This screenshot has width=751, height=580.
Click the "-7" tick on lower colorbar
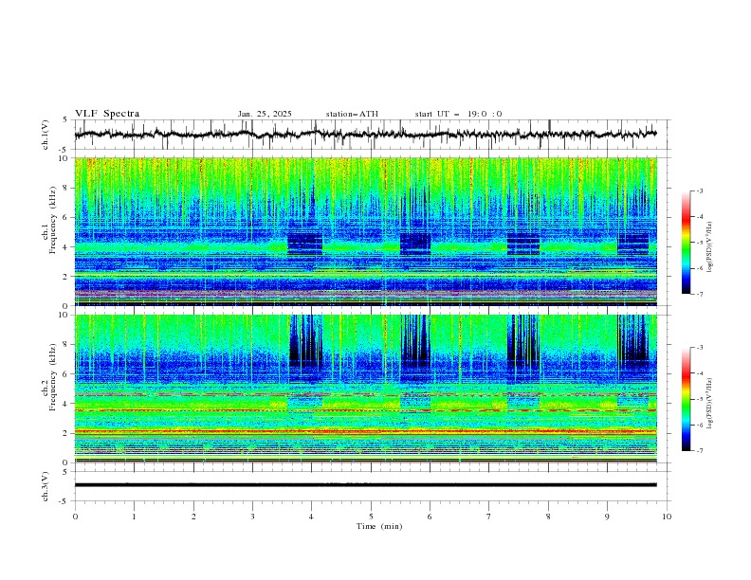[x=700, y=450]
